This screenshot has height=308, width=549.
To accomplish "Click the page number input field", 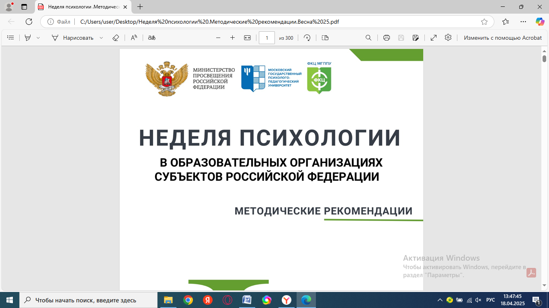I will coord(267,38).
